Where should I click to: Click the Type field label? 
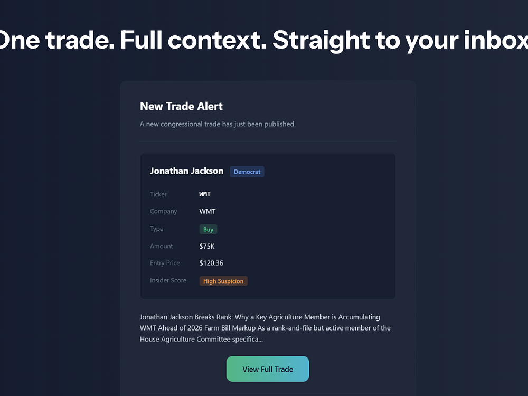coord(157,229)
